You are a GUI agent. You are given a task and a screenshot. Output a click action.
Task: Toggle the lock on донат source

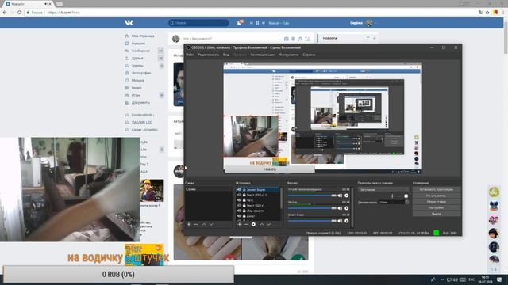tap(244, 216)
